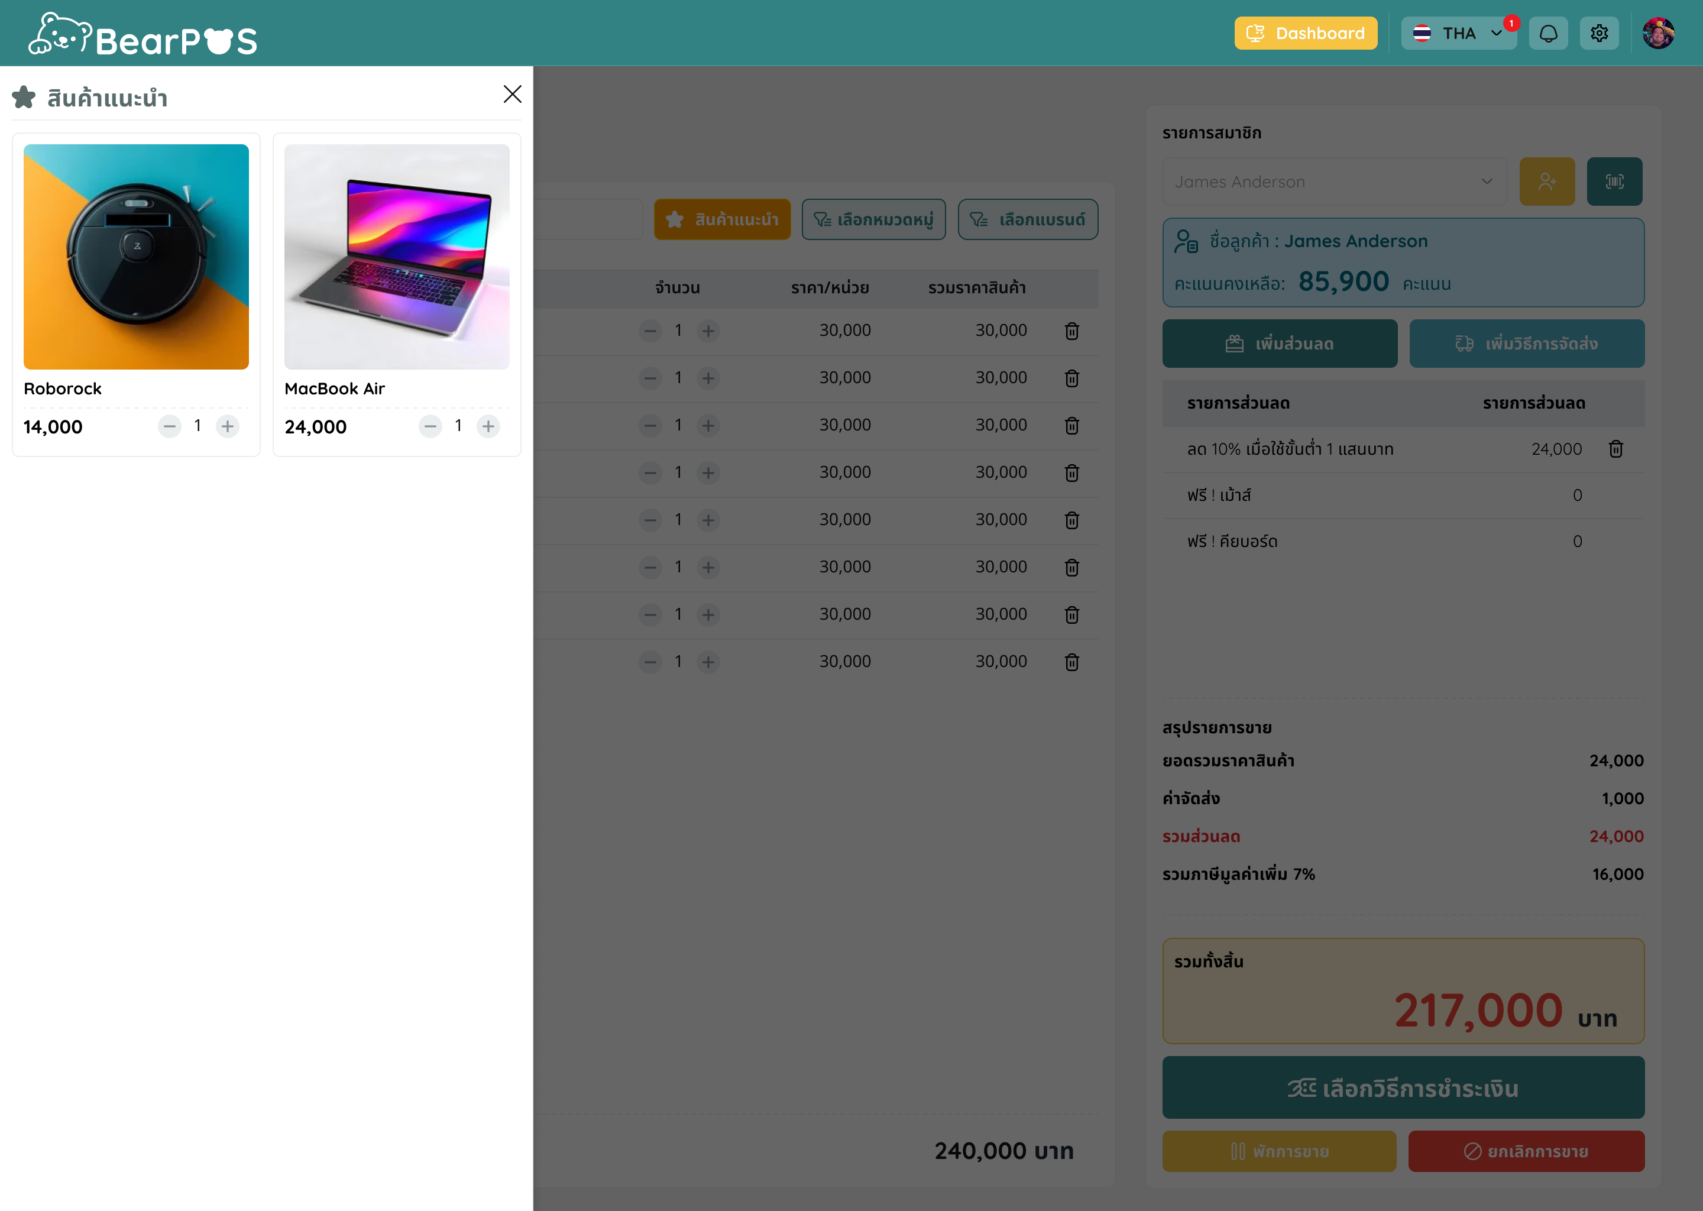Delete the ลด 10% discount entry
The height and width of the screenshot is (1211, 1703).
(x=1615, y=449)
